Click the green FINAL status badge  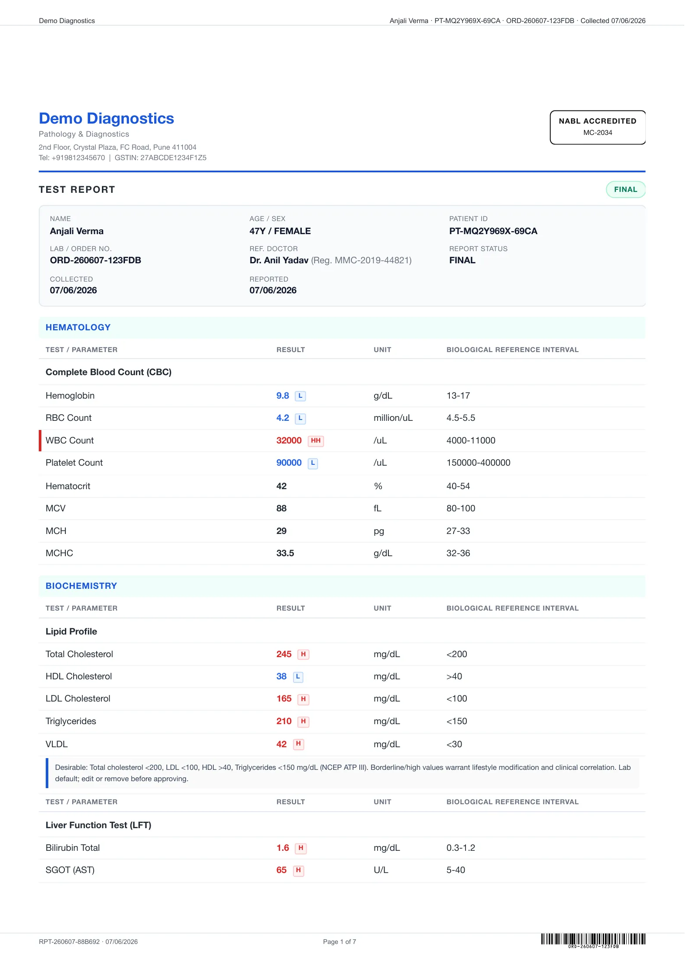point(625,189)
